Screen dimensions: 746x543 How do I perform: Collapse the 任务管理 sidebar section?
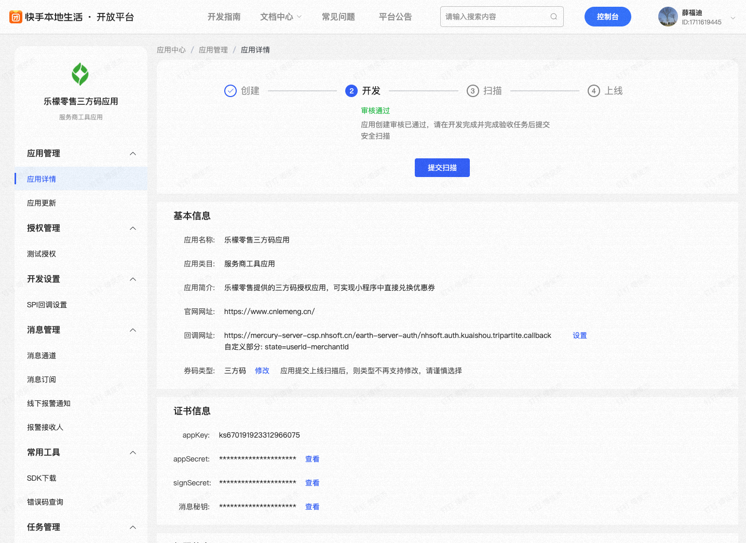pyautogui.click(x=133, y=527)
